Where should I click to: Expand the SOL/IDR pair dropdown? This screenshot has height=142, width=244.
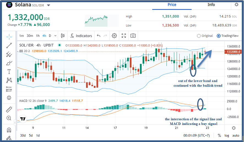pyautogui.click(x=48, y=5)
